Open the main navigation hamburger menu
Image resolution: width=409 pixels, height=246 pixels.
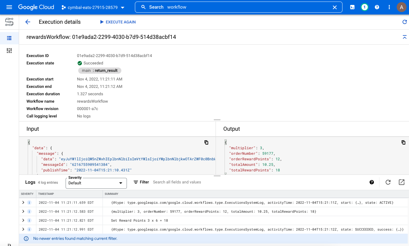tap(9, 7)
